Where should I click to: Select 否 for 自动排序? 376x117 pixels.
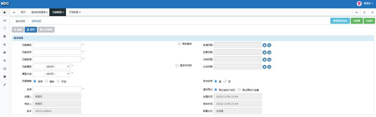click(225, 81)
